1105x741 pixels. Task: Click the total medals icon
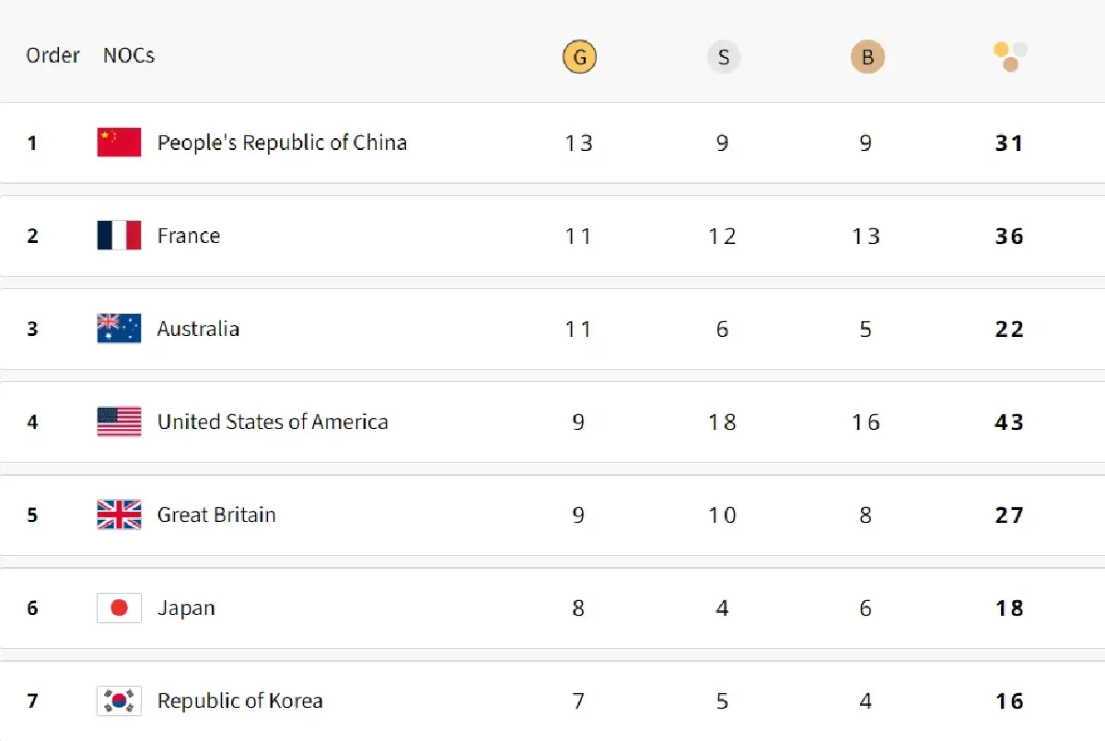point(1010,56)
